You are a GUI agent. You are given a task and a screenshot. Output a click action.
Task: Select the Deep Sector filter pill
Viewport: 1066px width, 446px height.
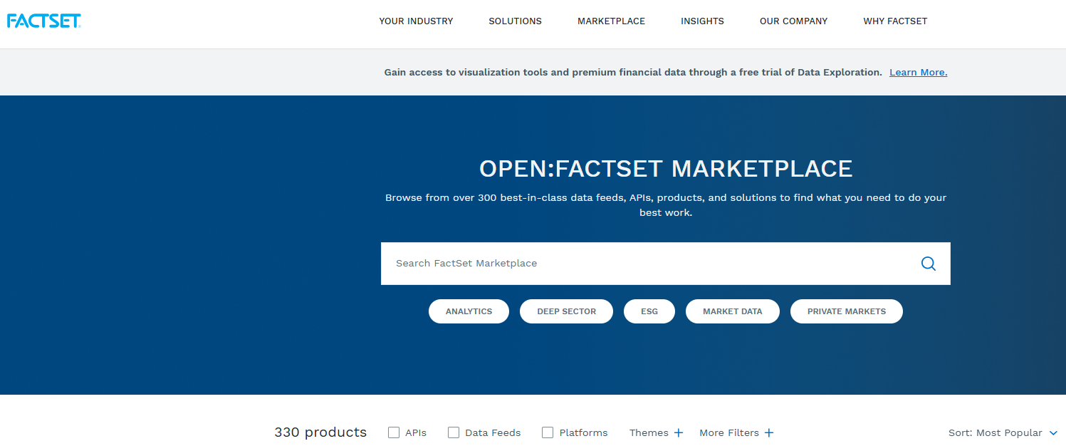click(566, 311)
